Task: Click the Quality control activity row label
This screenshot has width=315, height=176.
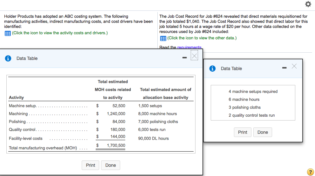Action: pos(22,130)
